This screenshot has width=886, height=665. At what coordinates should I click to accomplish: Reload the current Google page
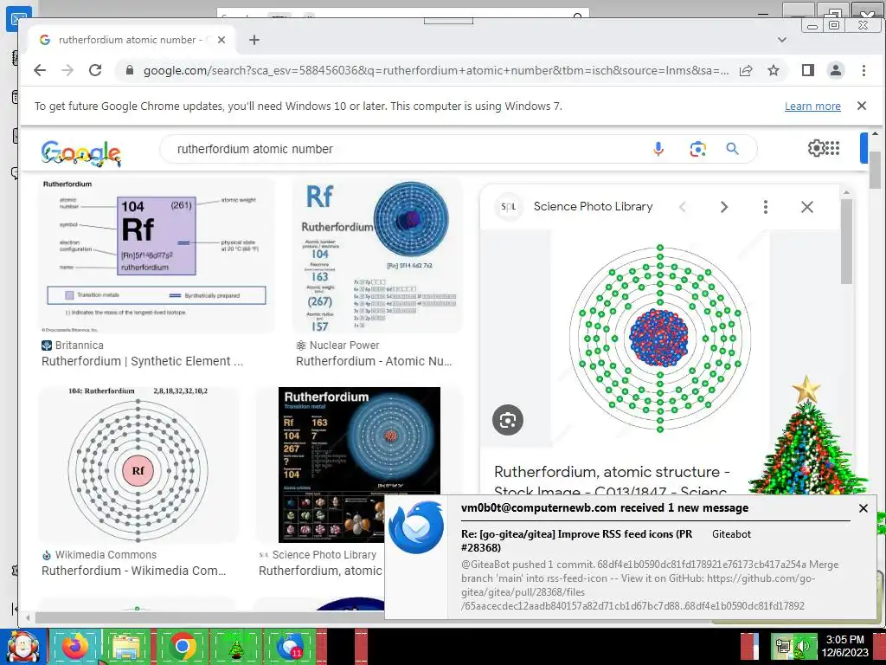pos(95,70)
